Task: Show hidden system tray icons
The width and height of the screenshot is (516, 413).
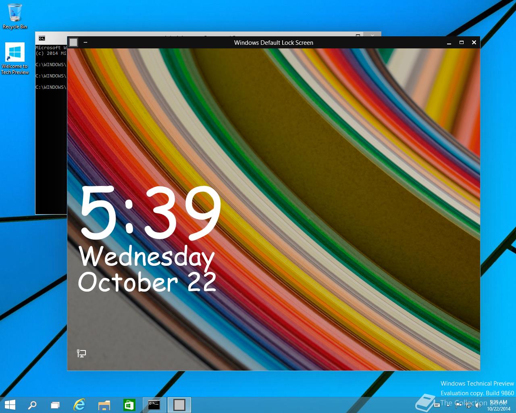Action: (x=448, y=405)
